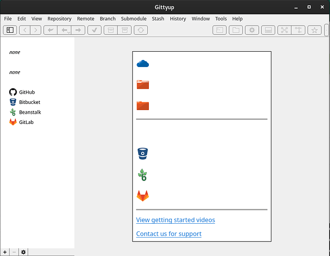This screenshot has width=330, height=256.
Task: Open the "Contact us for support" link
Action: pos(169,234)
